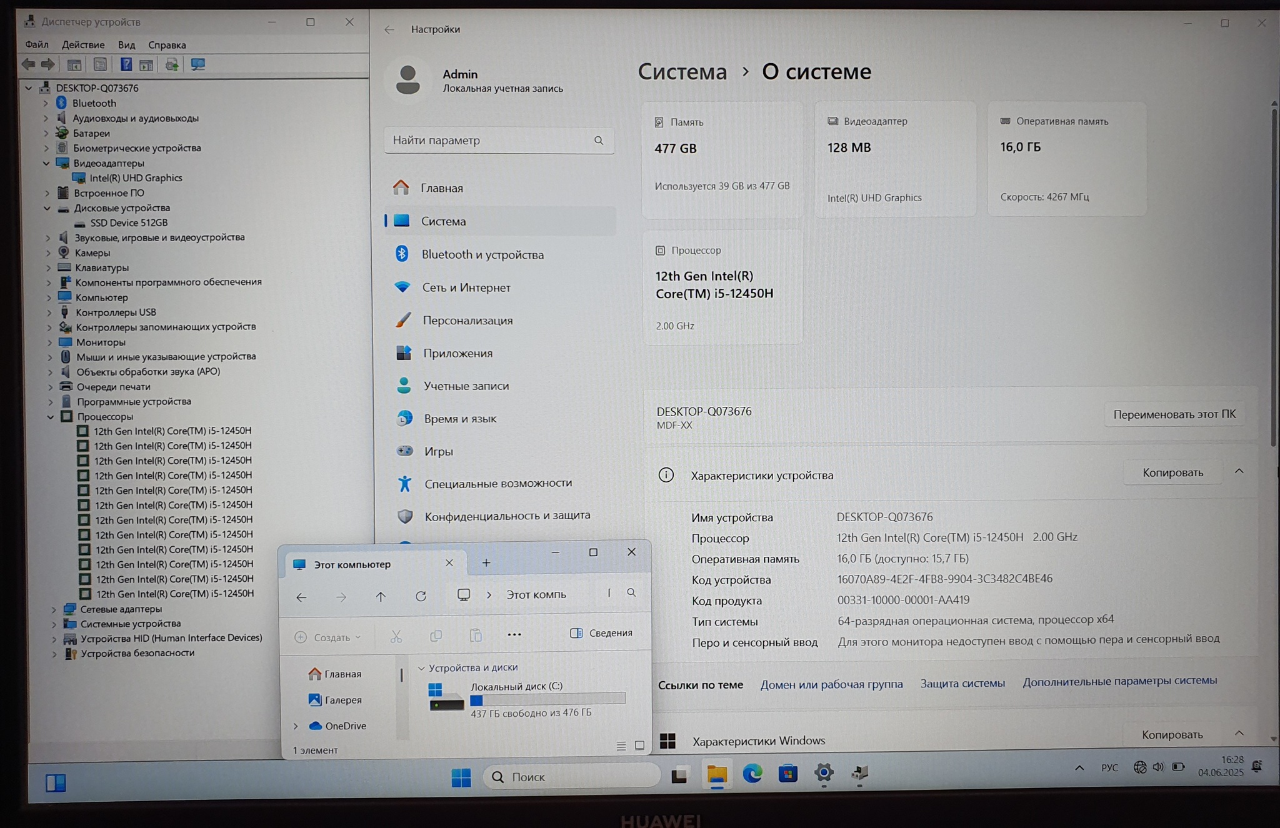Expand the OneDrive node in Explorer
The width and height of the screenshot is (1280, 828).
(x=296, y=726)
